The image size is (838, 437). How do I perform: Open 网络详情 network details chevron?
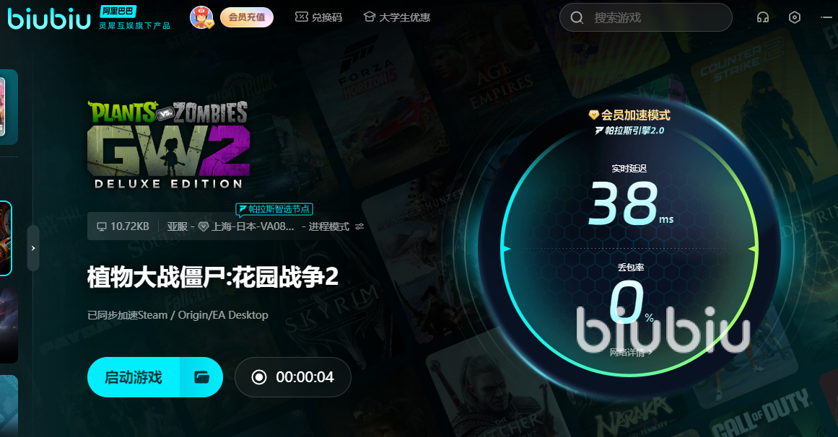tap(631, 352)
